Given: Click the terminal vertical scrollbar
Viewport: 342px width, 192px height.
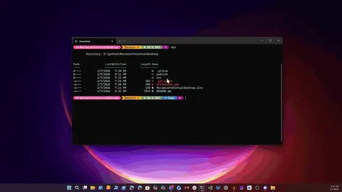Looking at the screenshot, I should click(281, 102).
